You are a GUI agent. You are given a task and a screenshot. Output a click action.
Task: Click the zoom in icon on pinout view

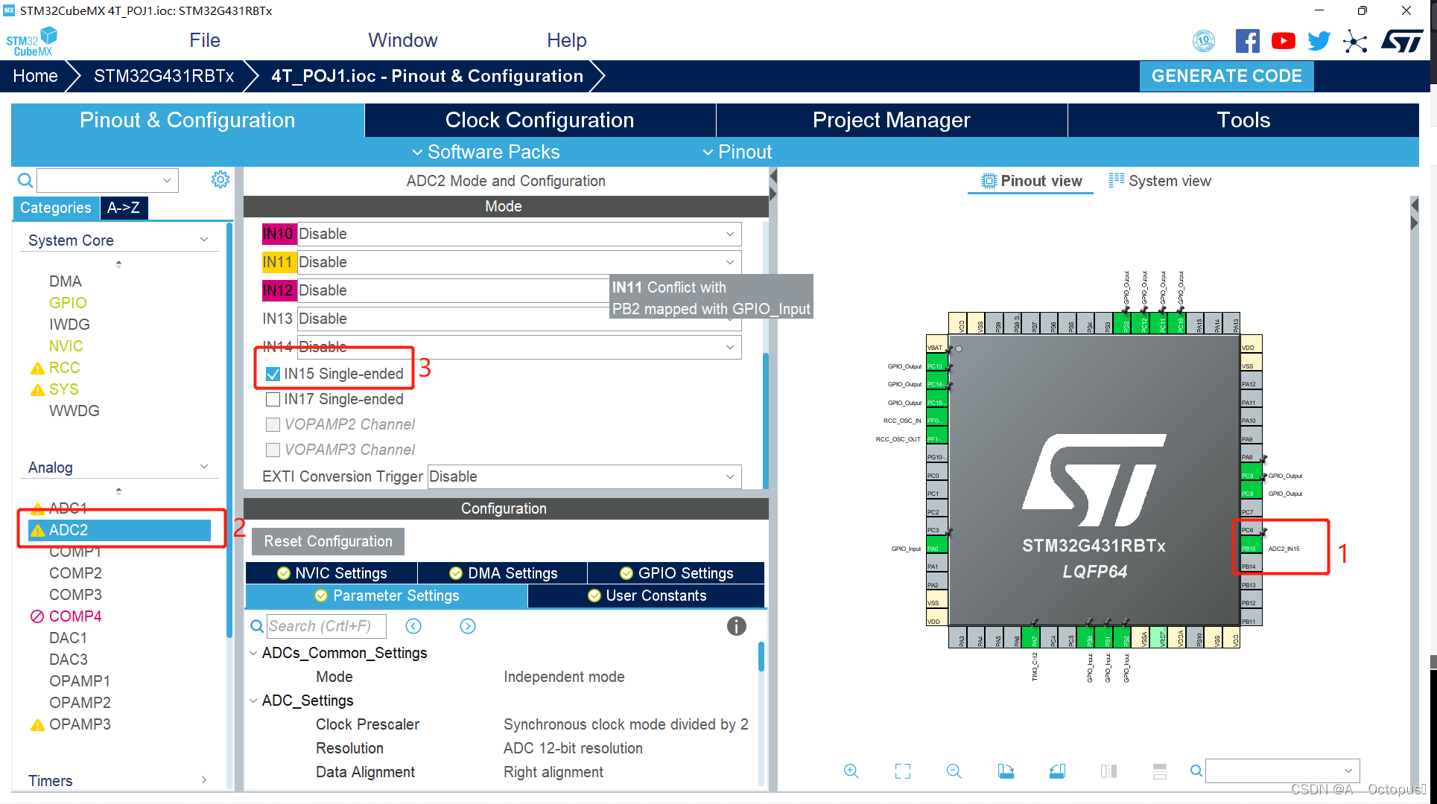click(x=851, y=770)
